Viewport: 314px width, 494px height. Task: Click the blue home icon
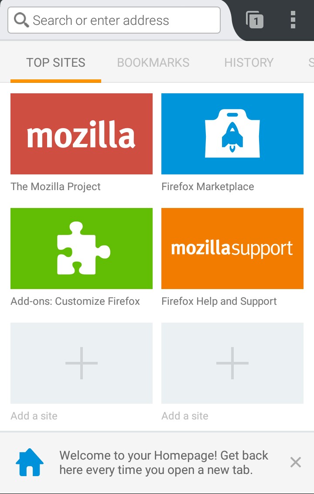pos(30,462)
